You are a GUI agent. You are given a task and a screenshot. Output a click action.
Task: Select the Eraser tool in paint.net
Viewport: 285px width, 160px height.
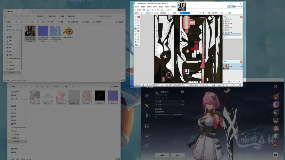138,34
